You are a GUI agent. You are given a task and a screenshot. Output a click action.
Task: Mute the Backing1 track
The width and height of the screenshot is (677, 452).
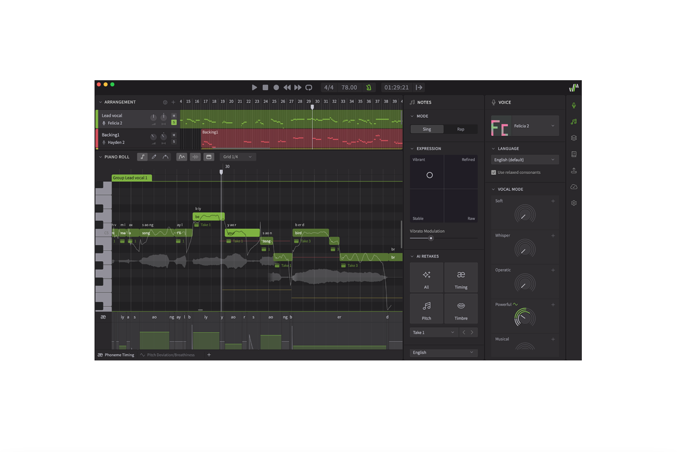[x=174, y=135]
